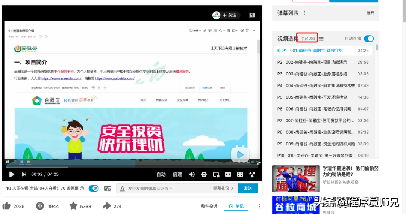
Task: Select P9 009 资金池的四种风险 episode
Action: [x=323, y=144]
